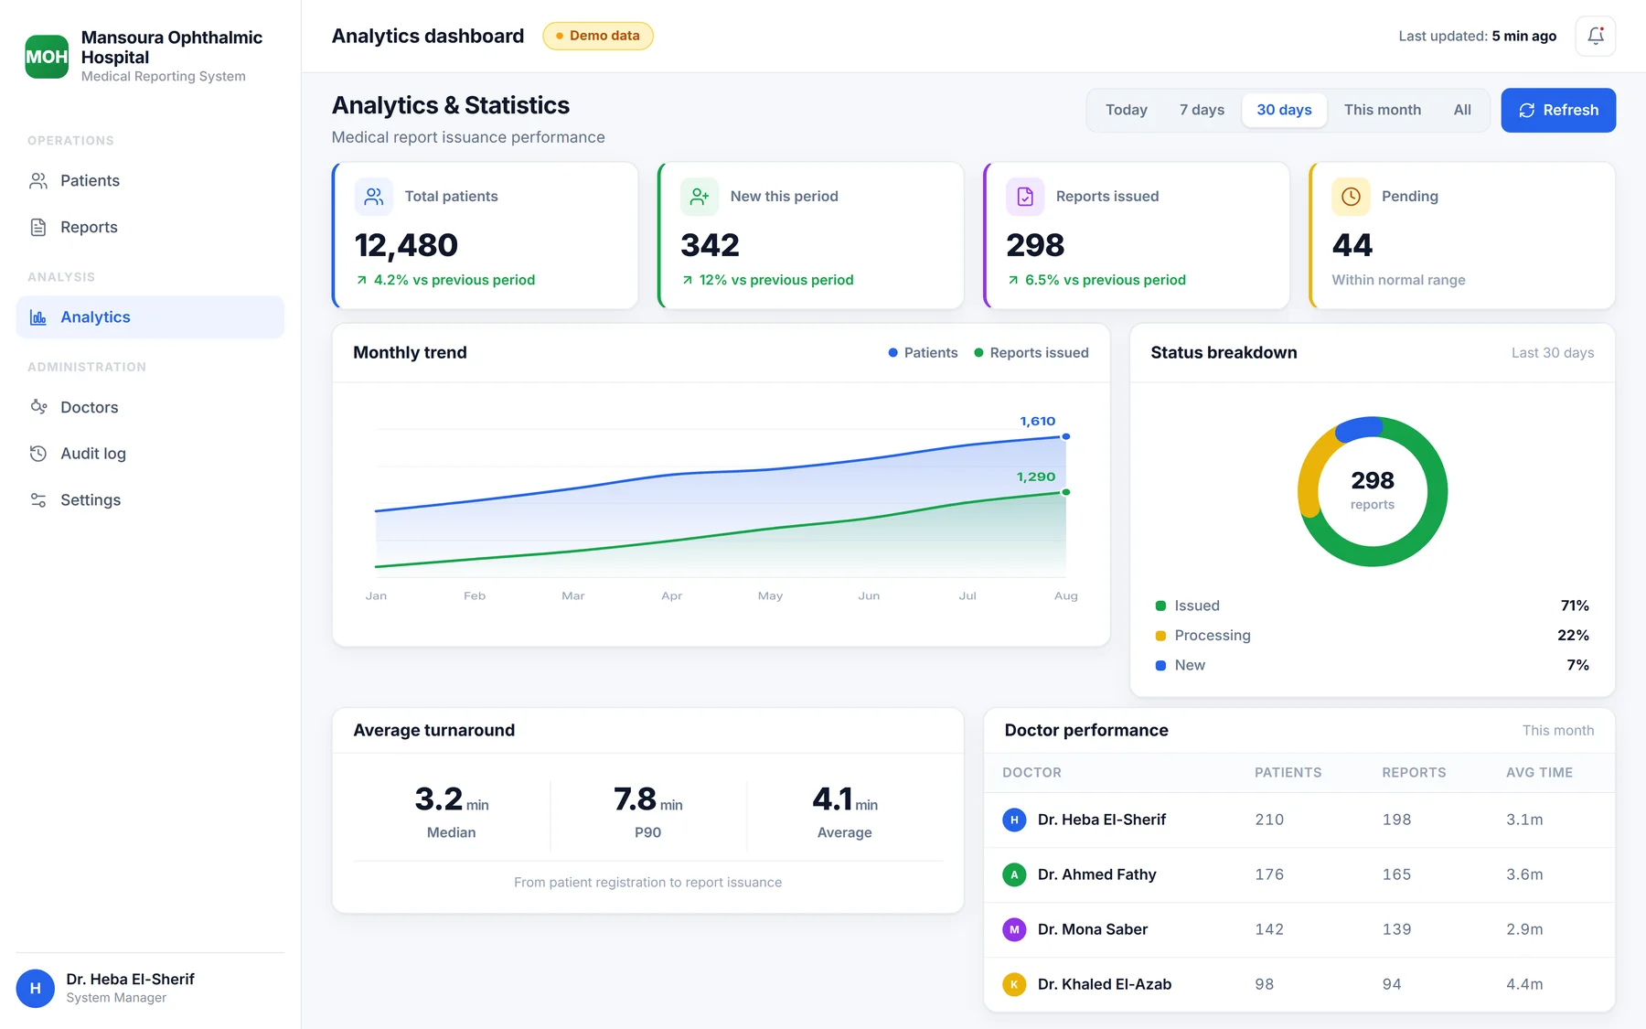Click Dr. Ahmed Fathy's green avatar
The height and width of the screenshot is (1029, 1646).
[x=1014, y=875]
